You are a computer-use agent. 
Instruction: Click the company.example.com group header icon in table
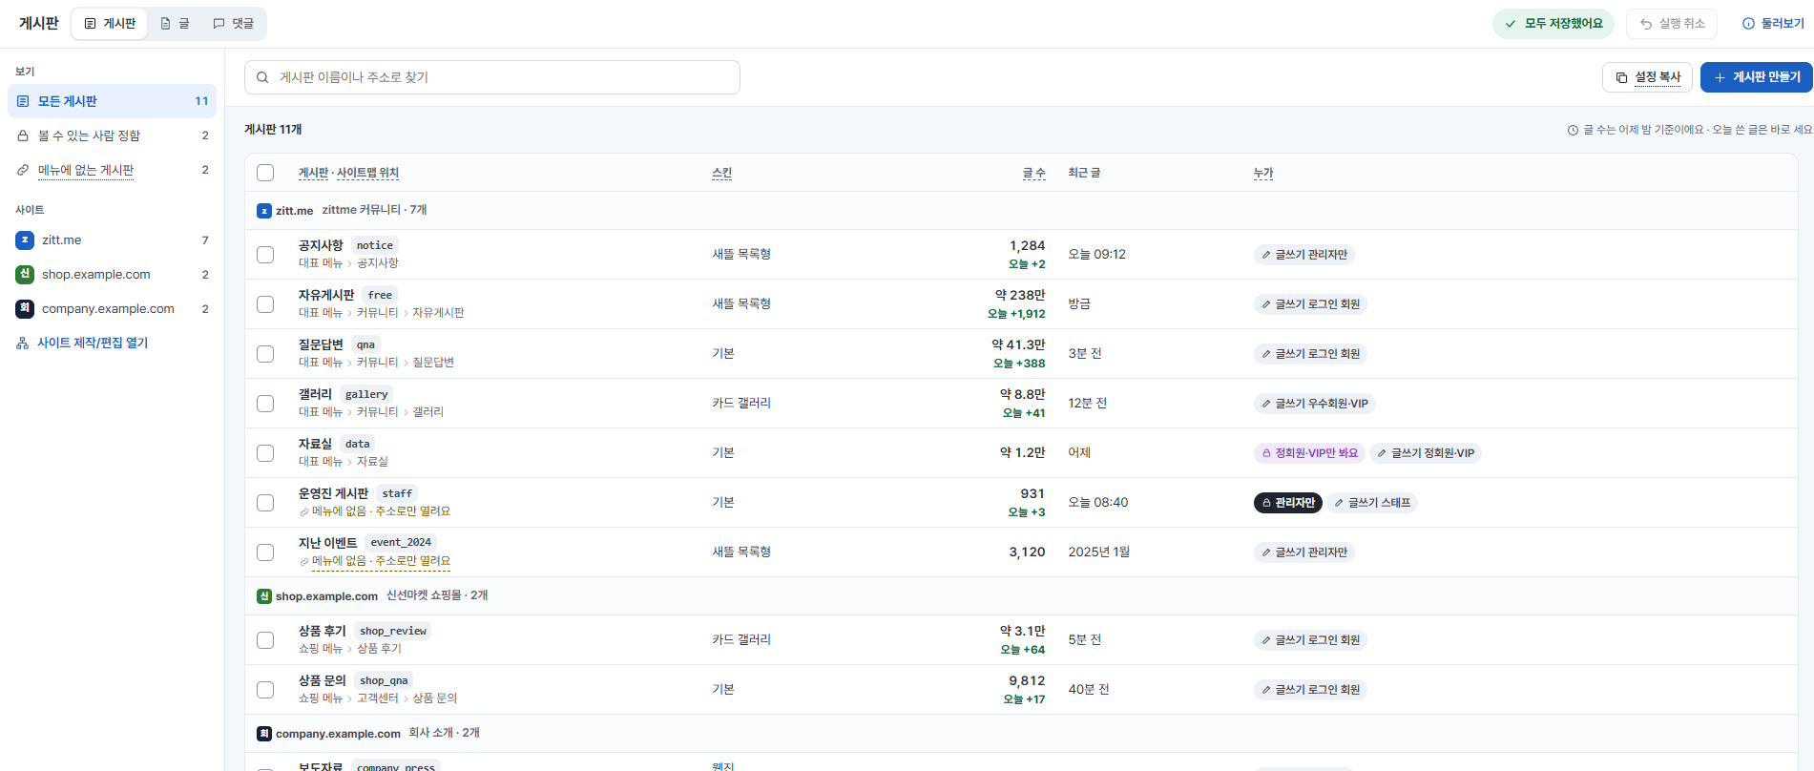pos(264,734)
